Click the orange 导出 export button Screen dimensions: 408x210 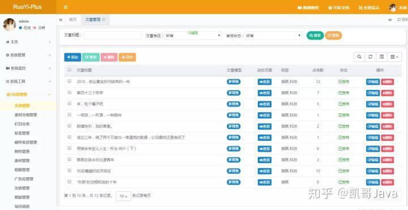pos(127,57)
